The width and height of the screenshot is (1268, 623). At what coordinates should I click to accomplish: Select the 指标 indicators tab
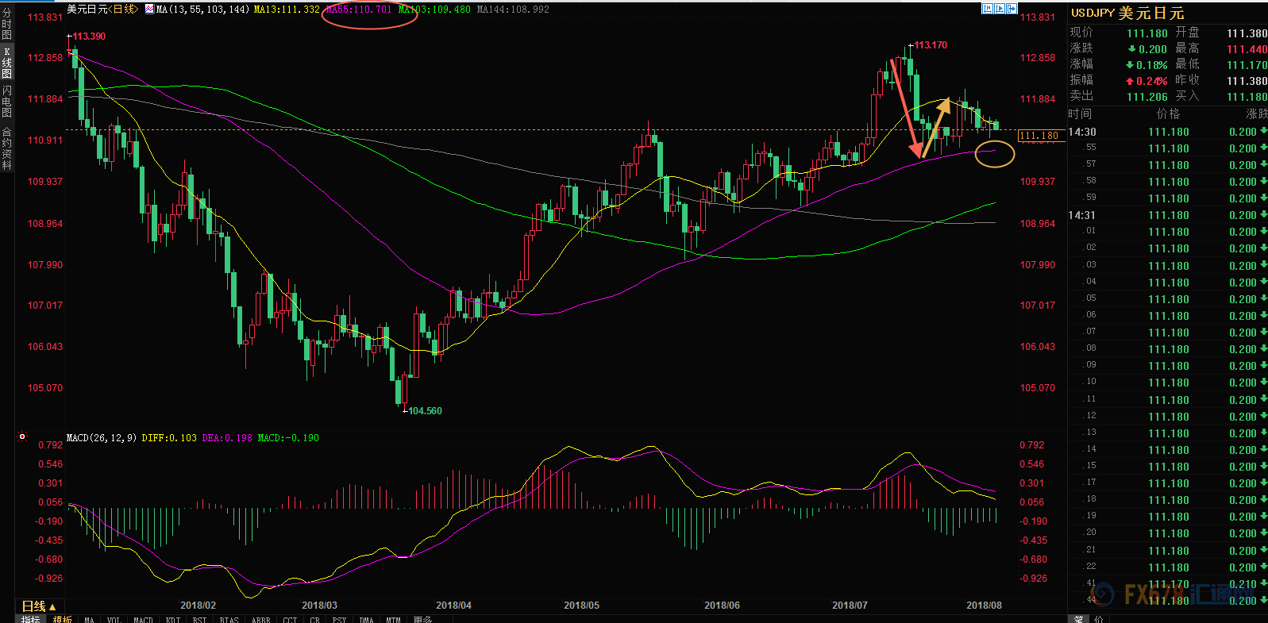tap(31, 619)
